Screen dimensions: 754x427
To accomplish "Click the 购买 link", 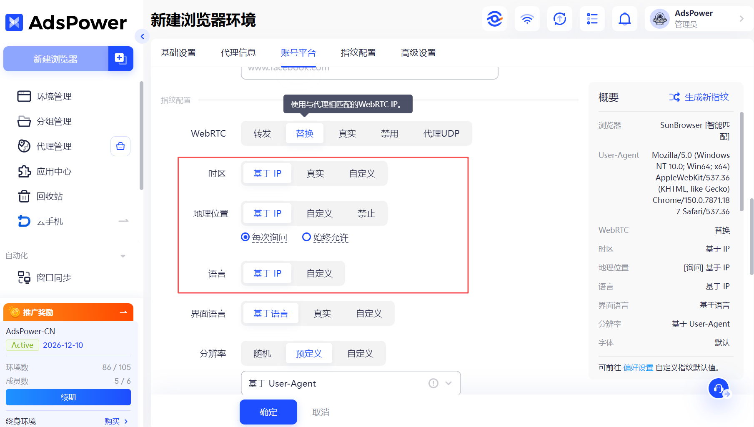I will click(x=112, y=421).
